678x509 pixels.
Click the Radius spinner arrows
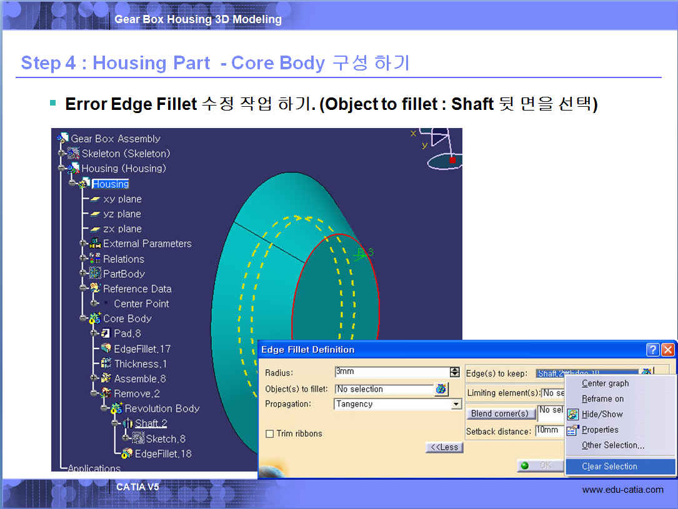pos(455,373)
